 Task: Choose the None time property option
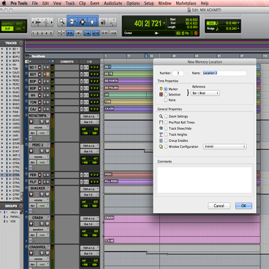tap(165, 100)
